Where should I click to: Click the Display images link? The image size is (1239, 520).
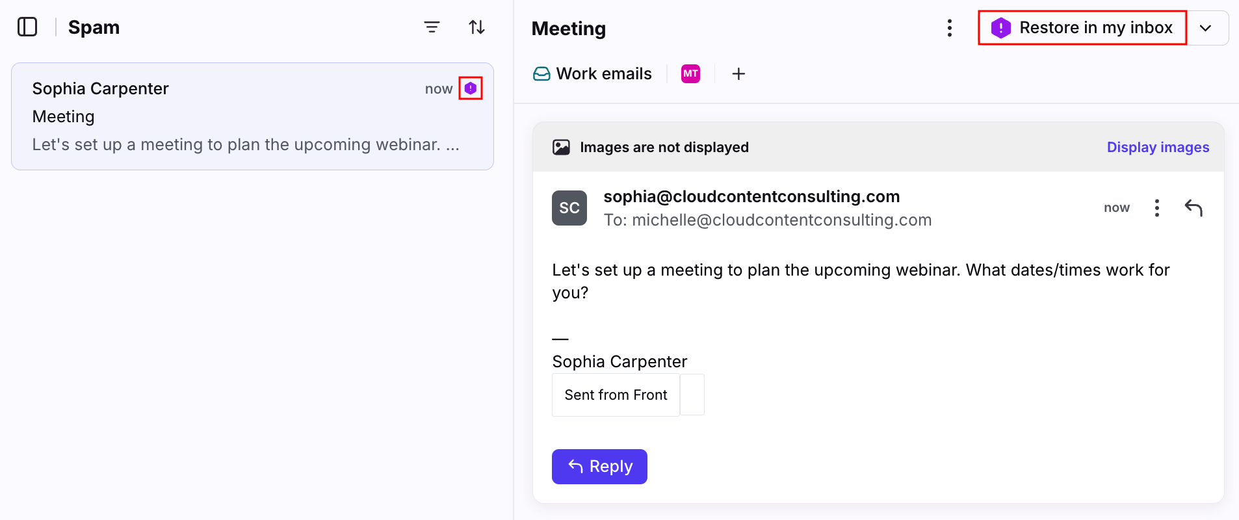[1158, 148]
